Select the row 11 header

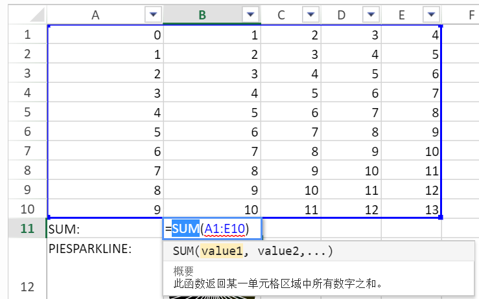point(27,228)
